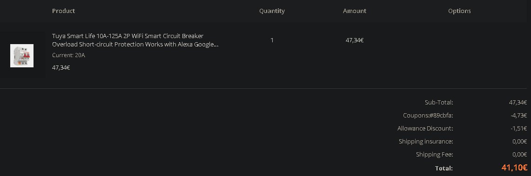The image size is (531, 176).
Task: Click the Shipping insurance label
Action: point(426,142)
